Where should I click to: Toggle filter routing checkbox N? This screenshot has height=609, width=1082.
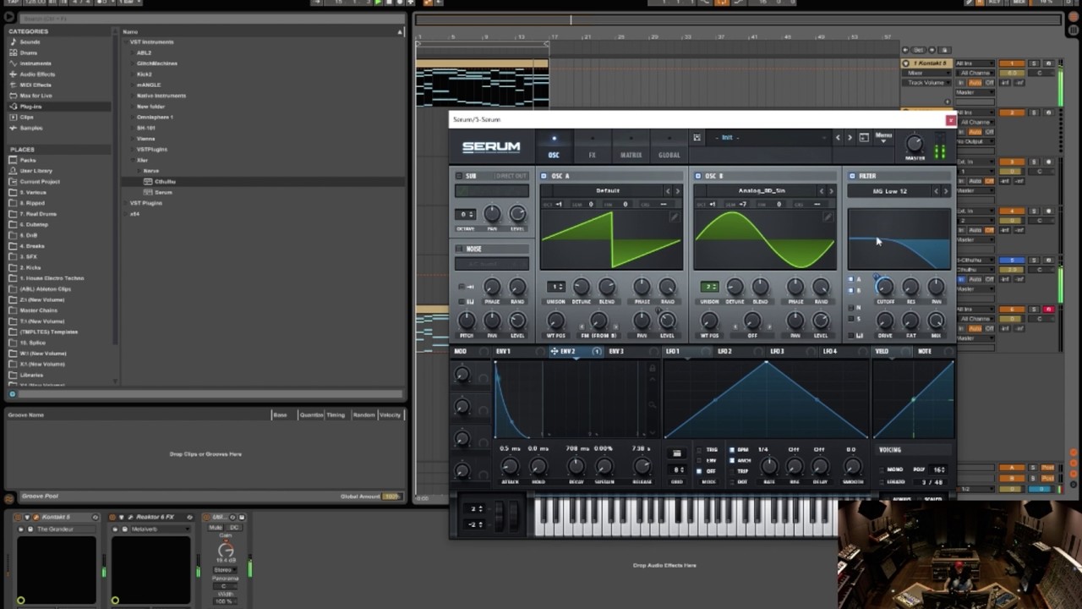click(851, 308)
